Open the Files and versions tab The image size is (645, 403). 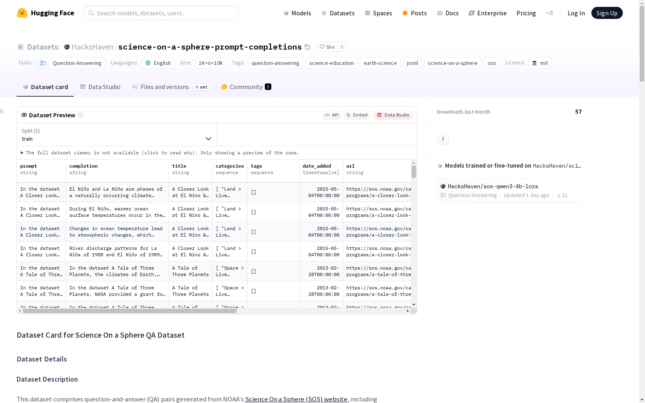click(171, 87)
